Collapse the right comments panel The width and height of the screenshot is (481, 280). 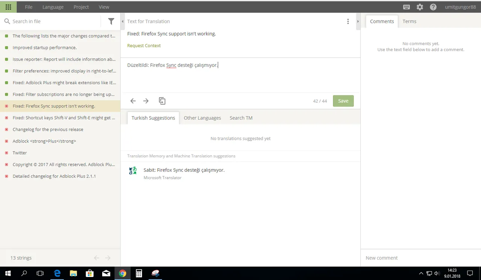point(358,21)
